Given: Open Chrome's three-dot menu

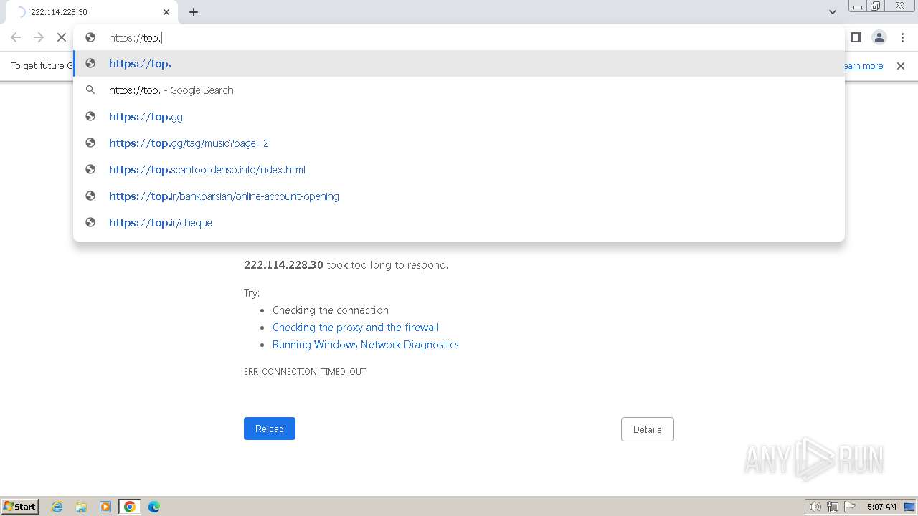Looking at the screenshot, I should pyautogui.click(x=902, y=37).
